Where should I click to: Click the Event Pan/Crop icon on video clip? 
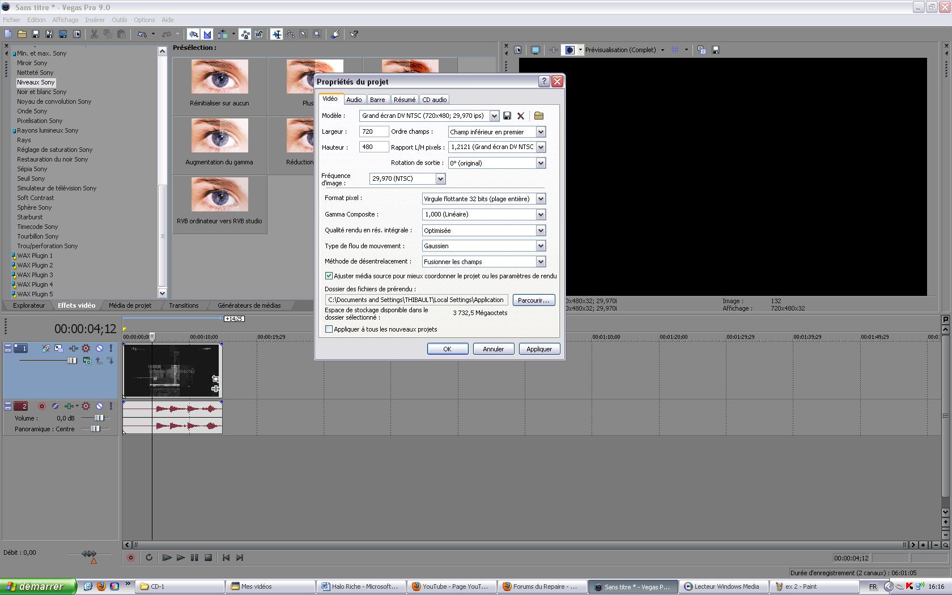click(215, 379)
